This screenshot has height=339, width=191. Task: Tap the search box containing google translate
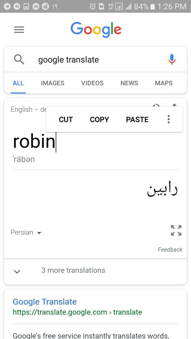pos(95,60)
